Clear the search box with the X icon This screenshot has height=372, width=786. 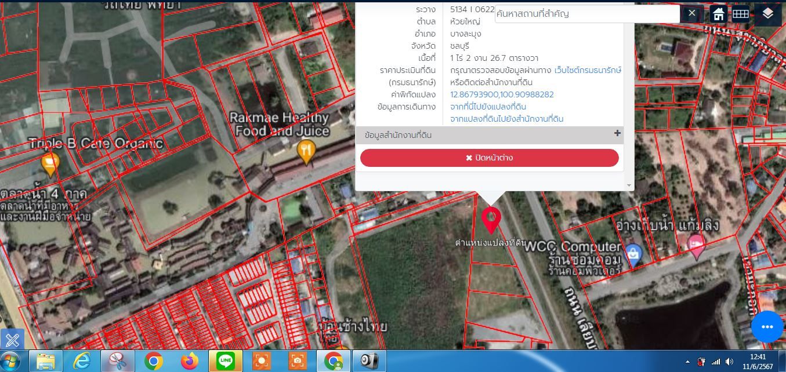click(691, 13)
